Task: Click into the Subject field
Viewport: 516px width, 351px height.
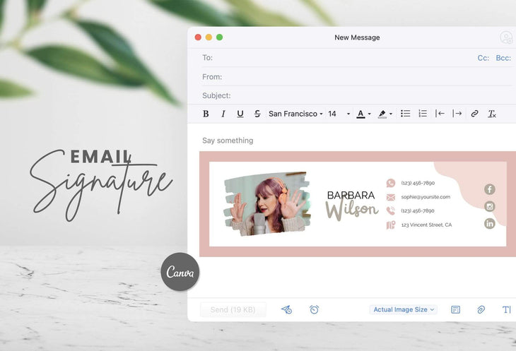Action: point(353,95)
